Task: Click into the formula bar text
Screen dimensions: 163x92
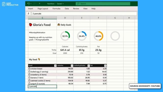Action: 84,14
